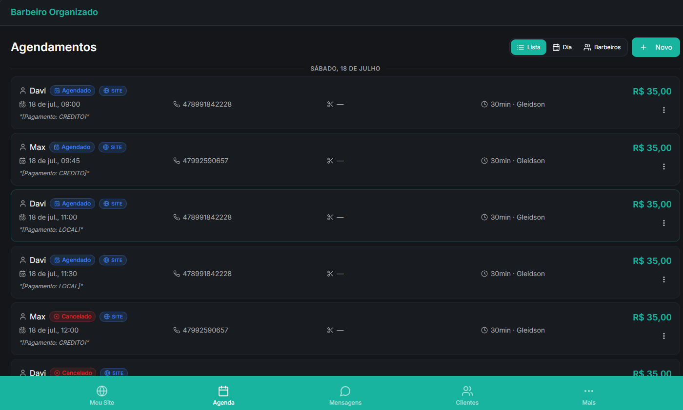
Task: Click the Agendamentos page heading
Action: click(x=54, y=47)
